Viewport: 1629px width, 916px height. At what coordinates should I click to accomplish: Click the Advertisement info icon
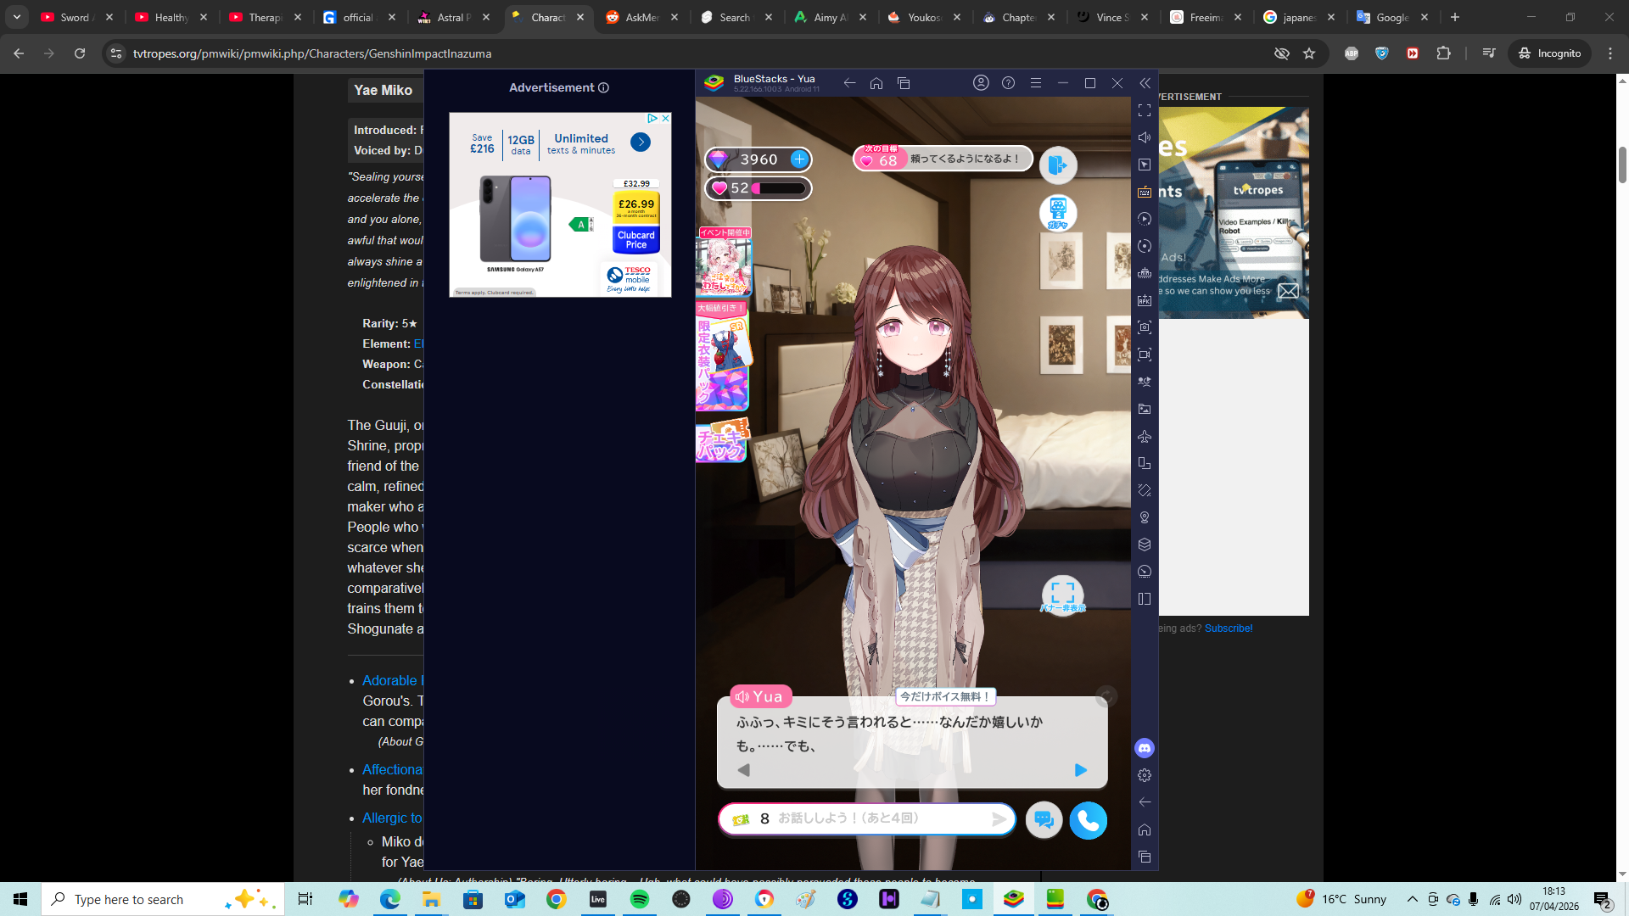[x=603, y=88]
